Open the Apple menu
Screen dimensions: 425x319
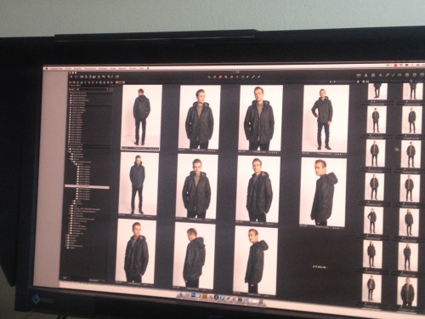(x=47, y=68)
